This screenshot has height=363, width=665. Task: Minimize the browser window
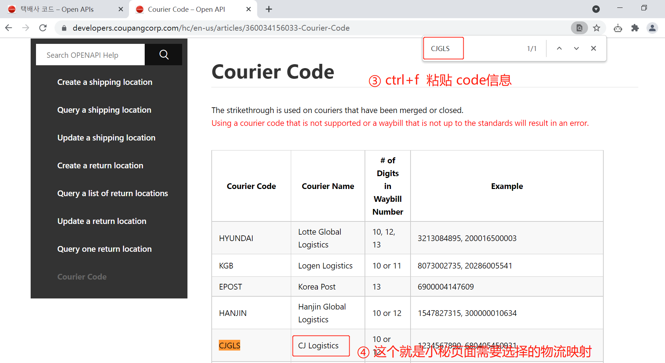620,8
